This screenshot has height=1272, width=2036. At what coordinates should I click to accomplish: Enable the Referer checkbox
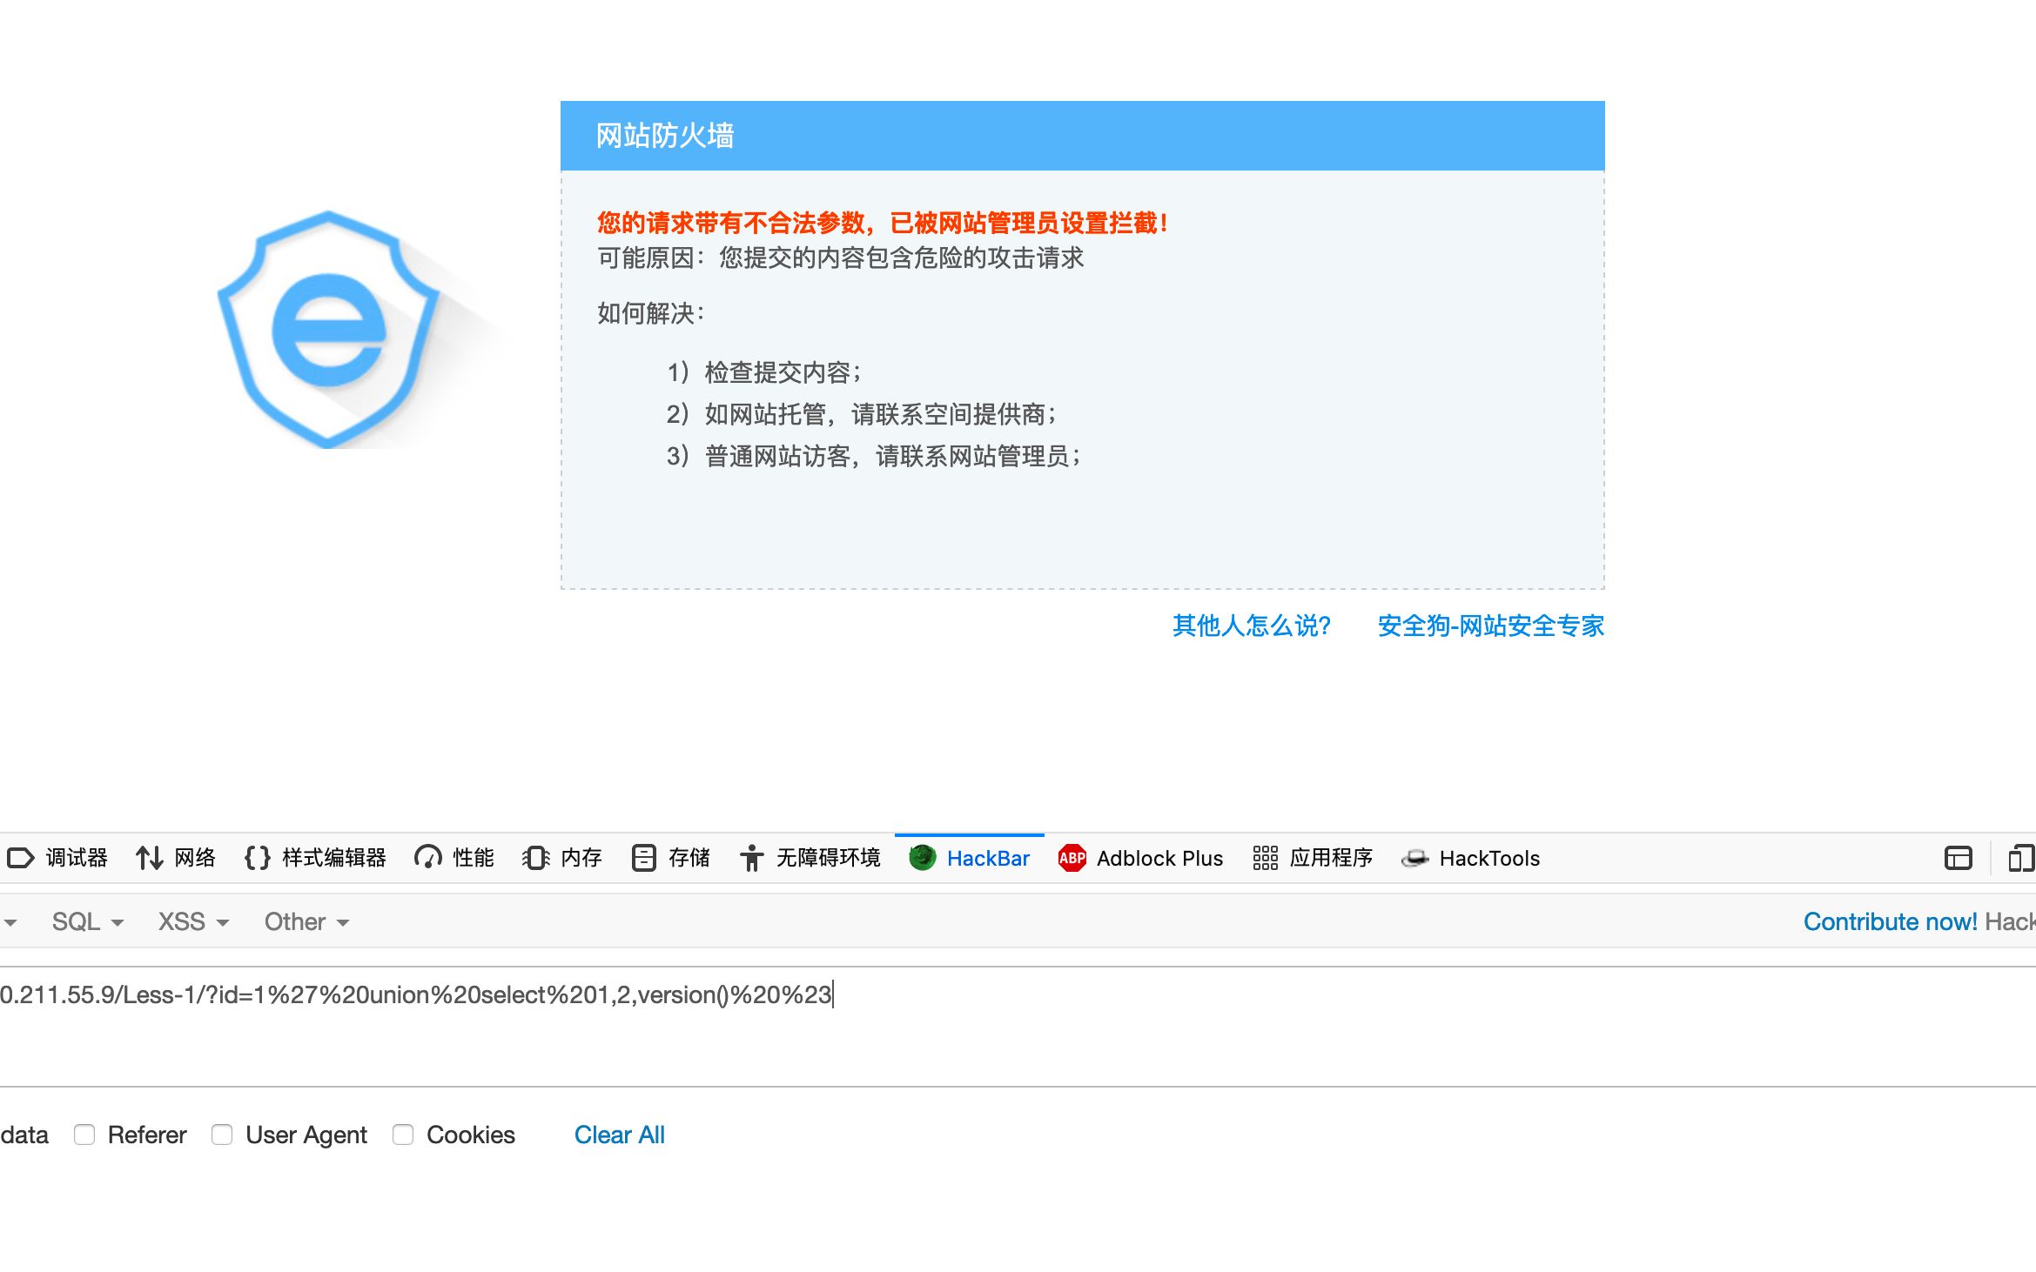[x=84, y=1135]
